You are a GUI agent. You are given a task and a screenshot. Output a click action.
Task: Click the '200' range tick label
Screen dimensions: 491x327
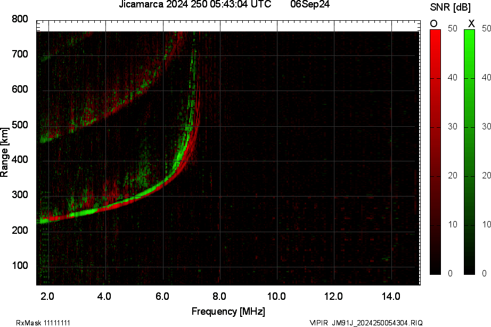(x=20, y=230)
